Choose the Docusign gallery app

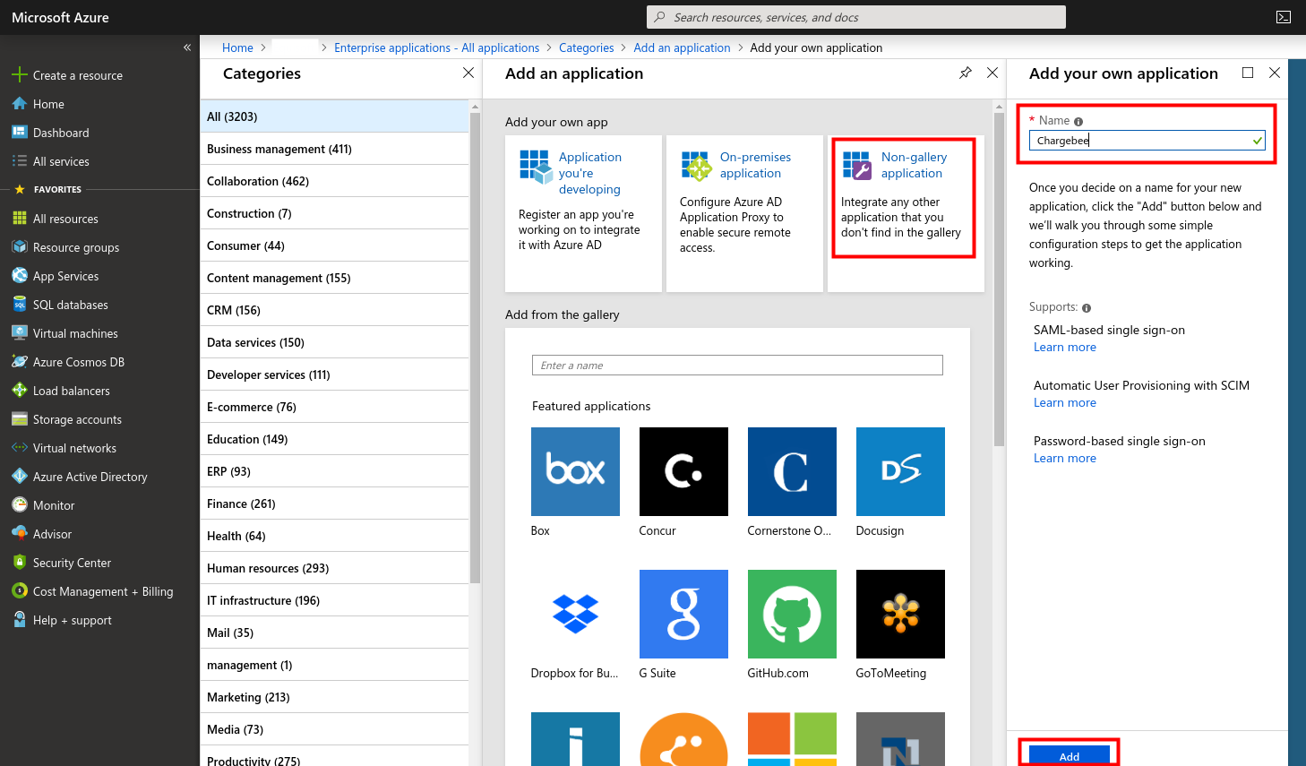coord(900,471)
